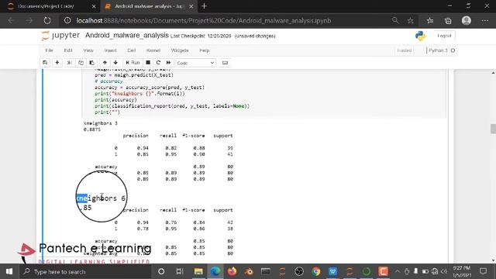The image size is (496, 279).
Task: Open Cortana from the taskbar circle icon
Action: (161, 271)
